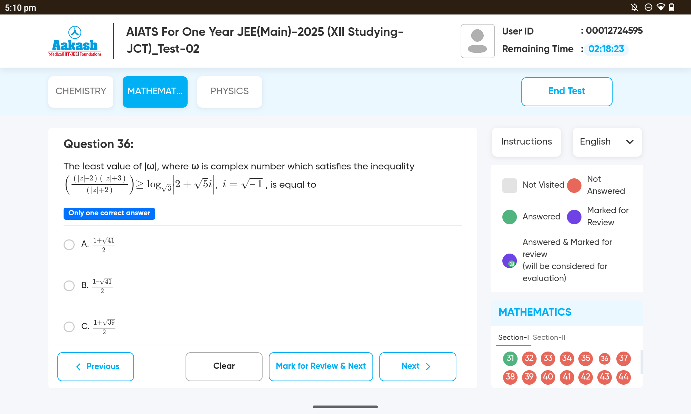
Task: Click the End Test button
Action: [567, 91]
